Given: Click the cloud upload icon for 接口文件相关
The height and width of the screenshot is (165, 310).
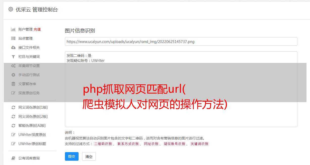Looking at the screenshot, I should 13,48.
